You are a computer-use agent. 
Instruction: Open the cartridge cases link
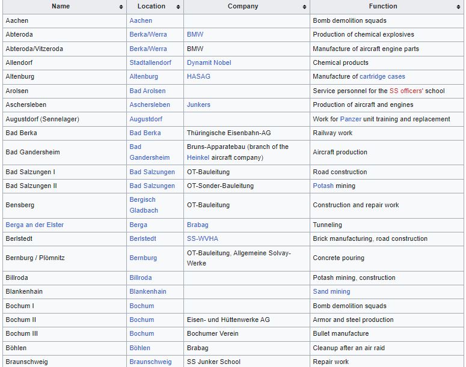point(382,77)
